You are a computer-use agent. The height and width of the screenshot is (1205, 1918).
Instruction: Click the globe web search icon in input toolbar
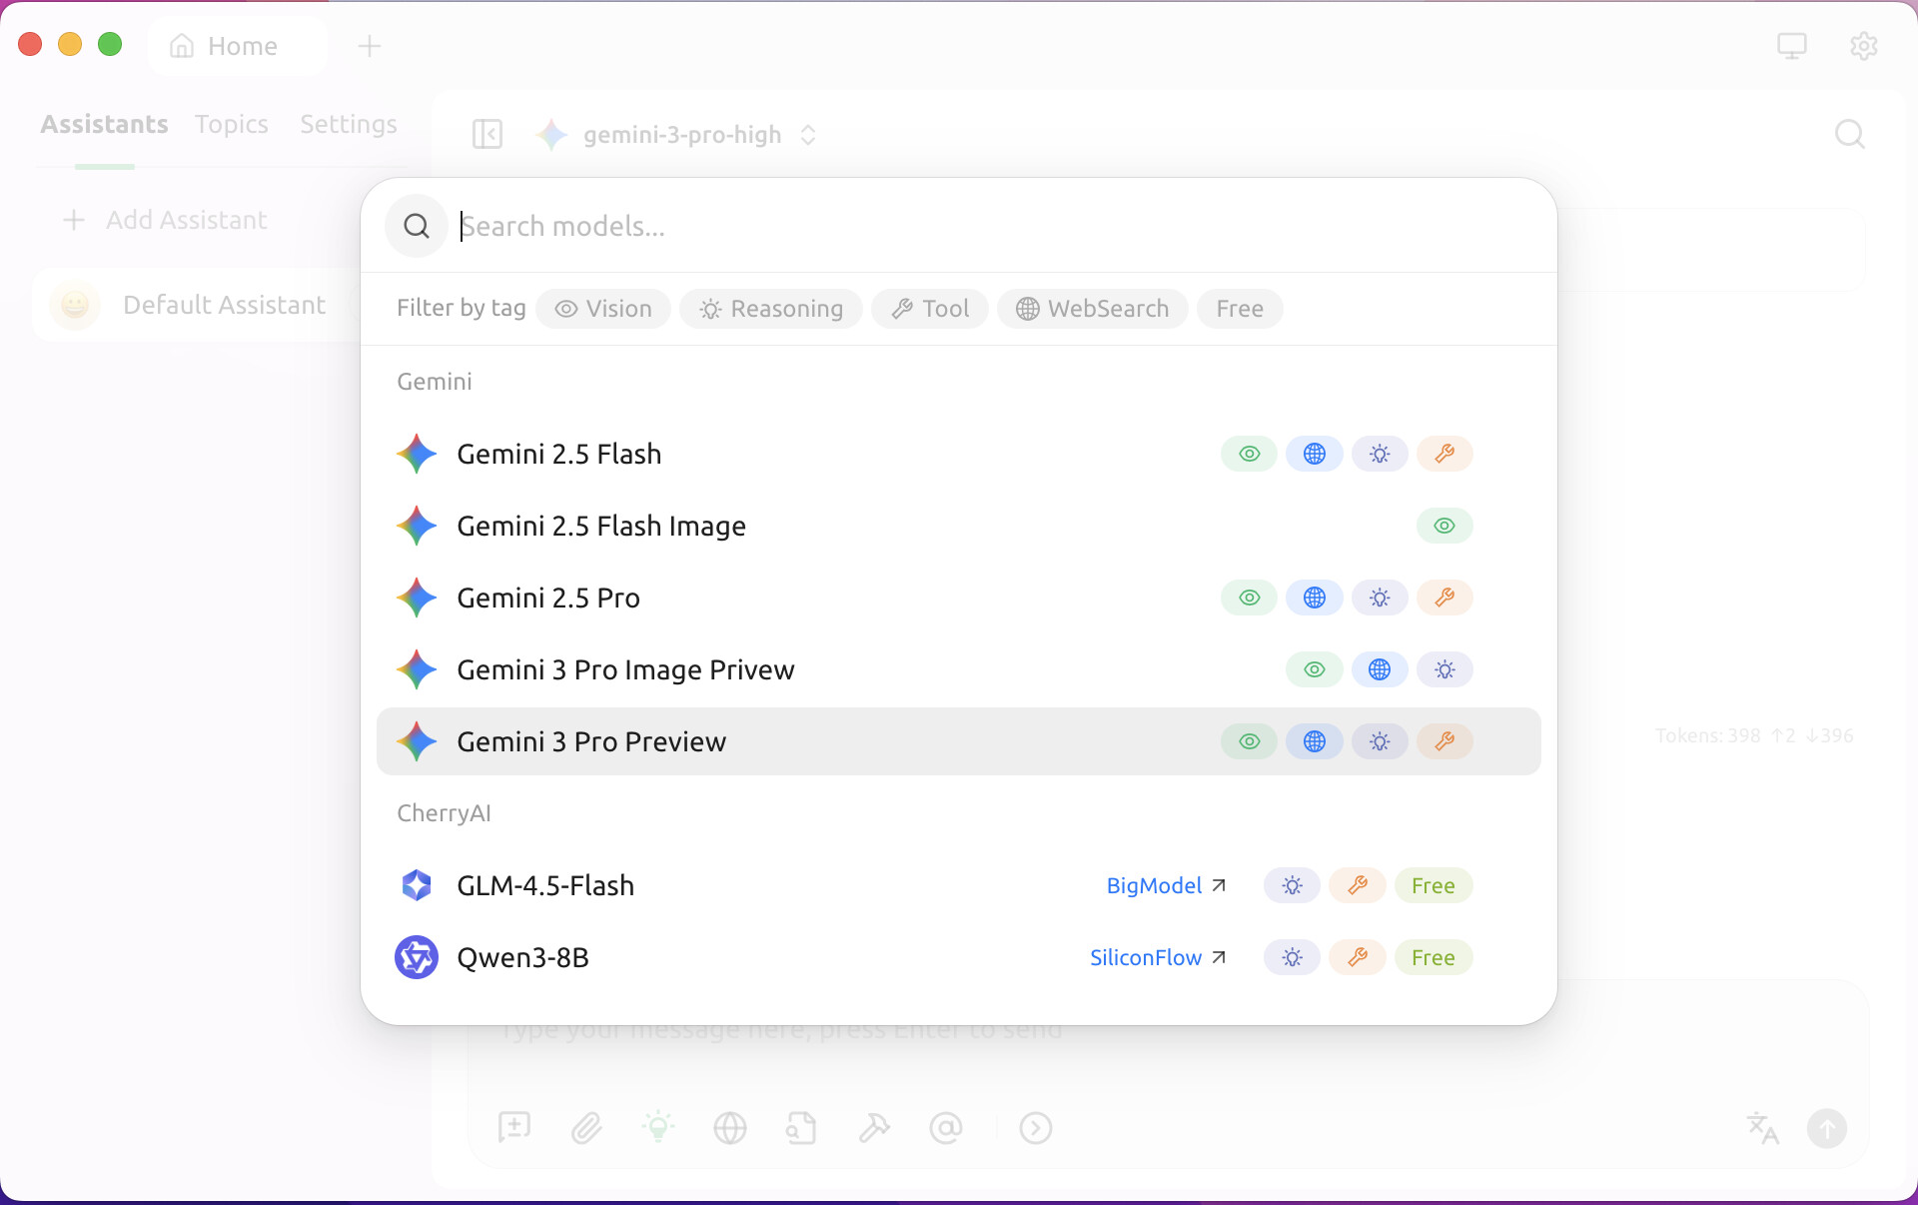(730, 1128)
